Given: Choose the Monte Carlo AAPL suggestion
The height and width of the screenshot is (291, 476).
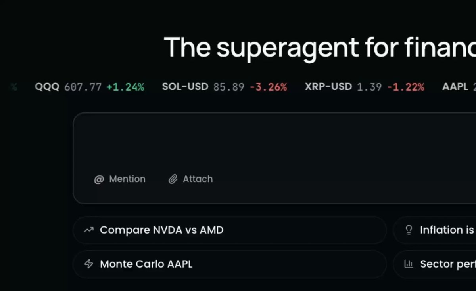Looking at the screenshot, I should [x=230, y=264].
